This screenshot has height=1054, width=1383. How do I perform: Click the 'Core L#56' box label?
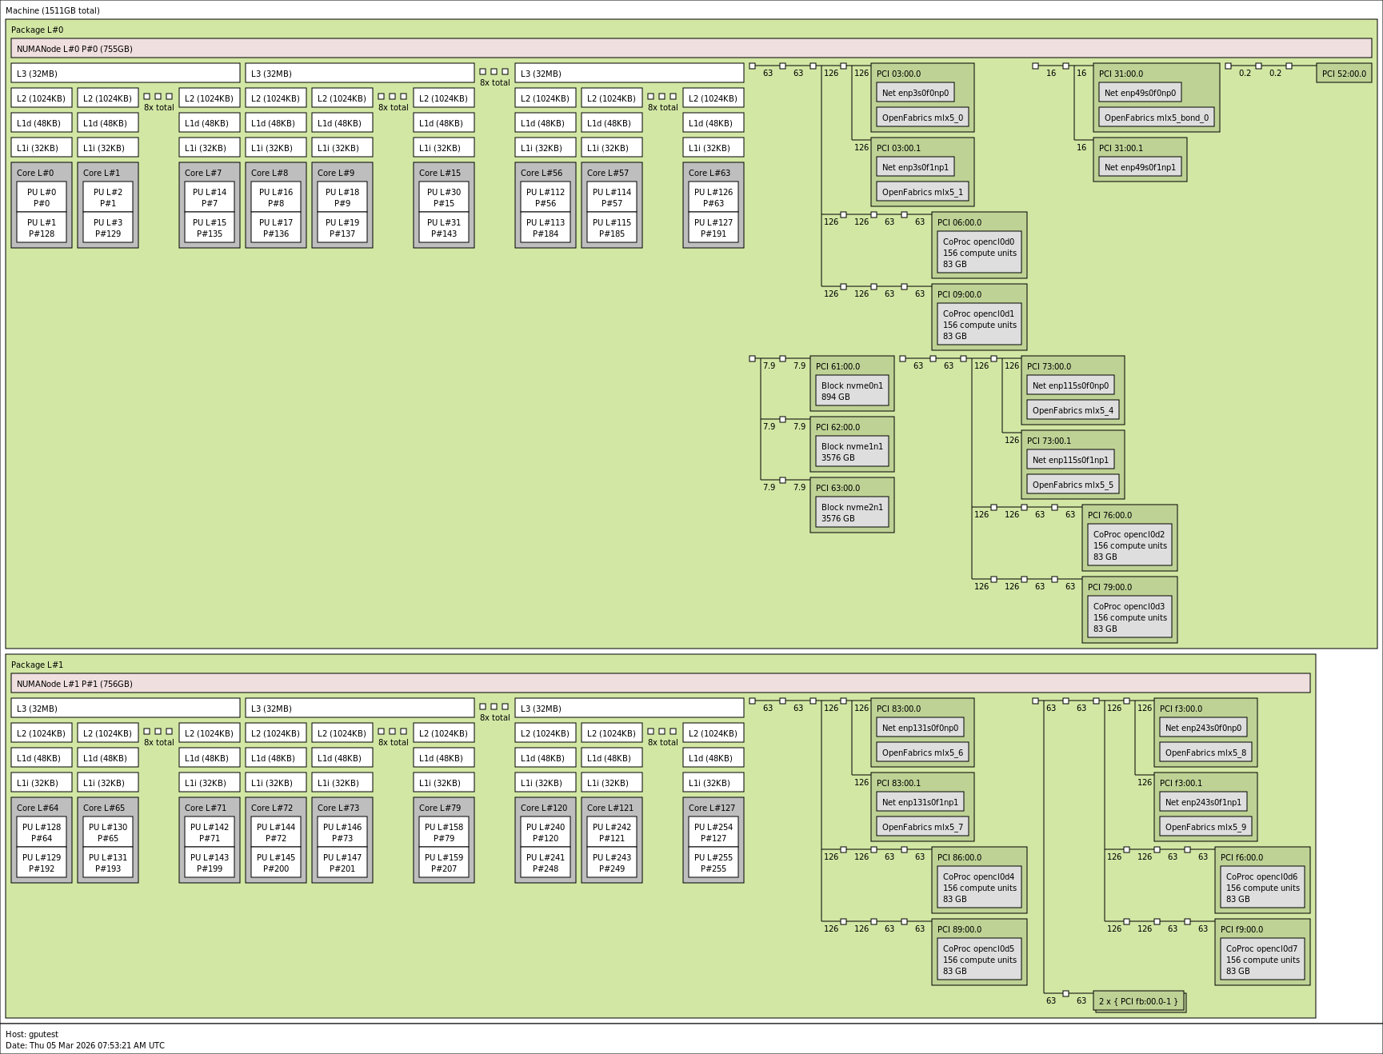[542, 173]
